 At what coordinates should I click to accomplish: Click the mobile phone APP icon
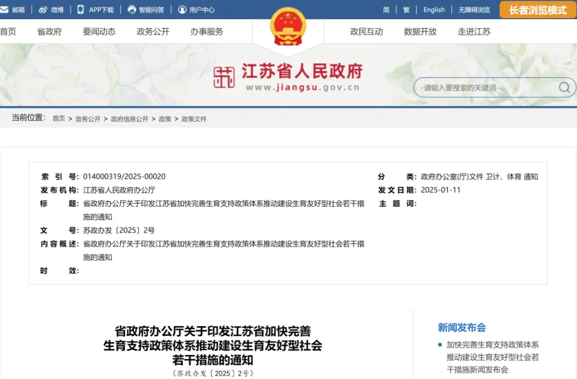pyautogui.click(x=81, y=10)
